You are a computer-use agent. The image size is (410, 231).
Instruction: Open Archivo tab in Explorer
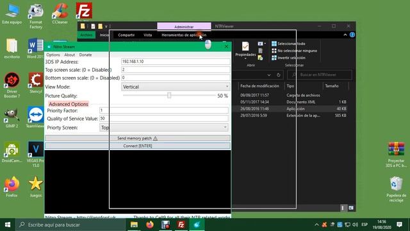click(86, 35)
